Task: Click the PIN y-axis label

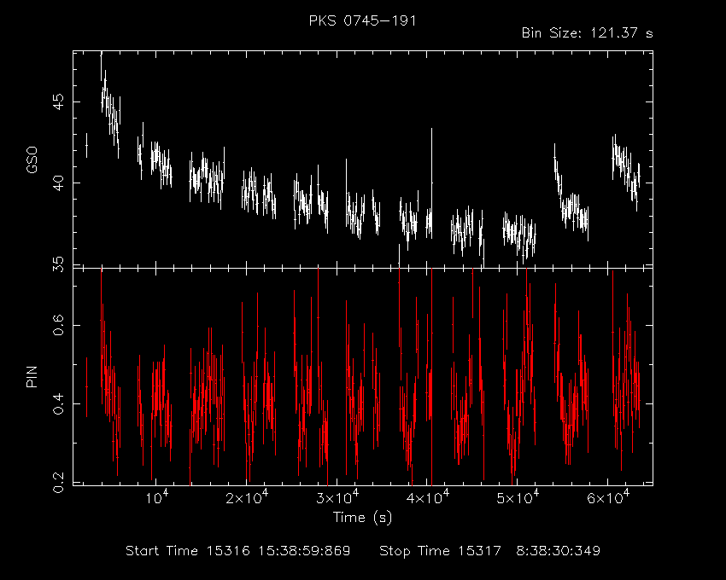Action: 32,376
